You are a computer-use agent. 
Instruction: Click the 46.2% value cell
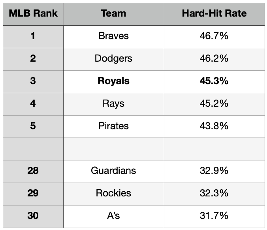(214, 58)
